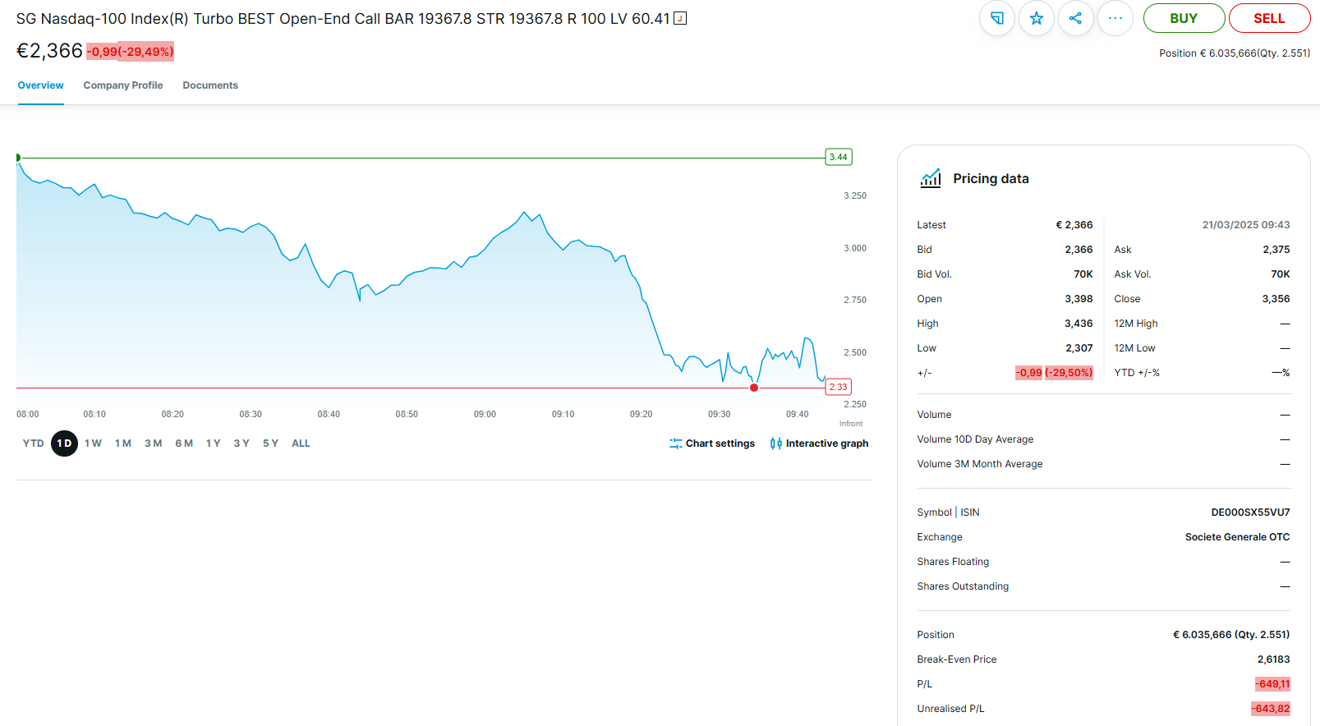This screenshot has height=726, width=1320.
Task: Click the red low-point marker on chart
Action: (x=754, y=388)
